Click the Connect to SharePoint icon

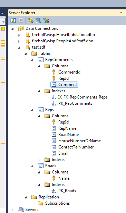46,21
